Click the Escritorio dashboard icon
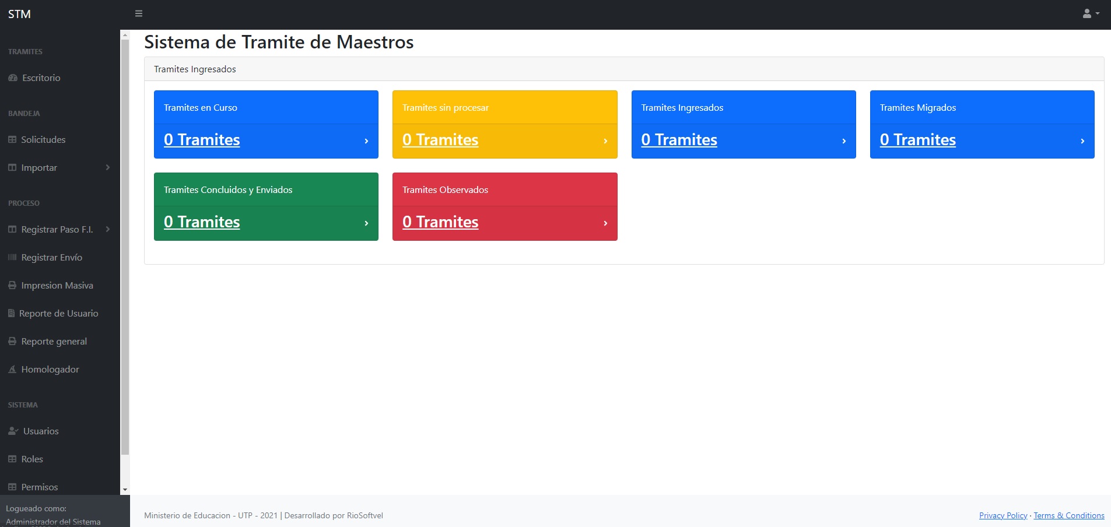The height and width of the screenshot is (527, 1111). coord(13,78)
